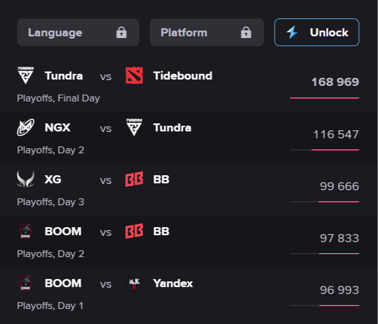Click the BB logo in BOOM match
Viewport: 378px width, 324px height.
(x=134, y=231)
